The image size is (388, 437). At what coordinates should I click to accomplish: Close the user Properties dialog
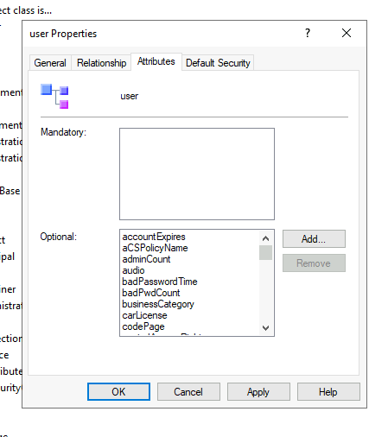(347, 33)
